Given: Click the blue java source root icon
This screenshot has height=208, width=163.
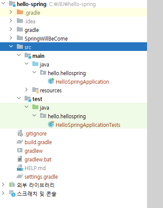Looking at the screenshot, I should click(x=35, y=64).
